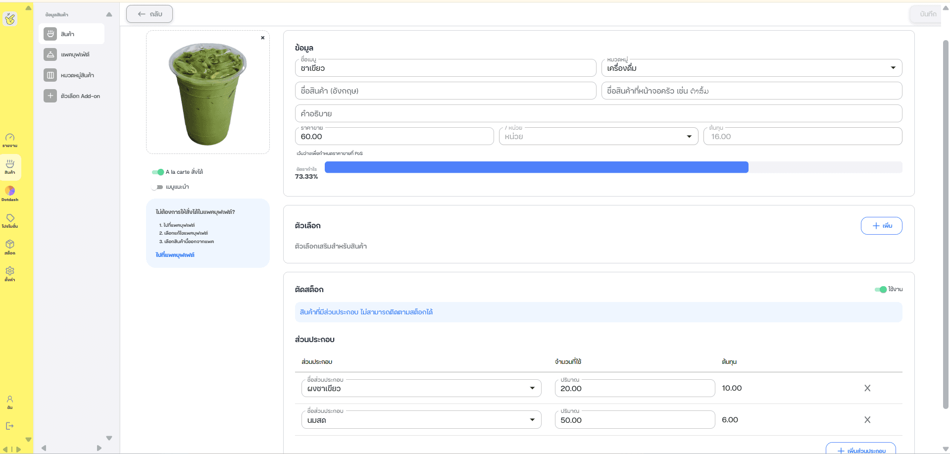Screen dimensions: 950x454
Task: Click the logout icon
Action: pos(10,426)
